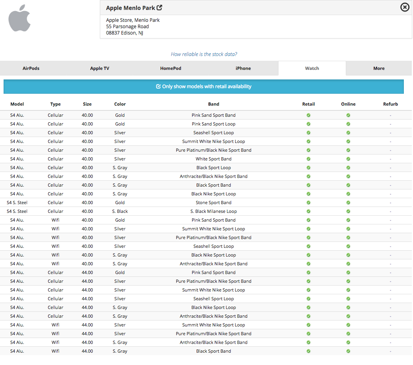Click online checkmark for White Sport Band row
Image resolution: width=413 pixels, height=365 pixels.
[348, 159]
